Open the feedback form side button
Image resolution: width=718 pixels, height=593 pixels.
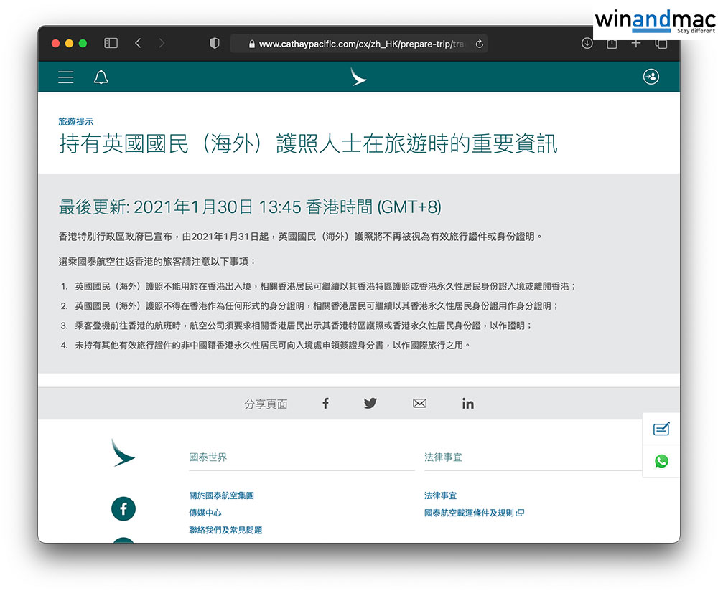coord(661,430)
